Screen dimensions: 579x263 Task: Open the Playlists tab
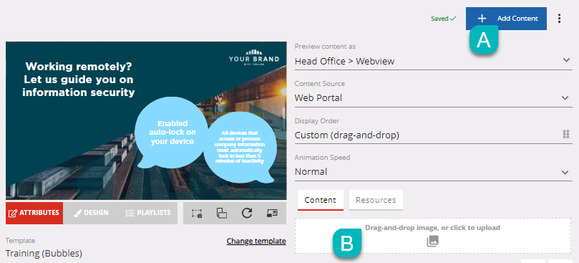[148, 213]
